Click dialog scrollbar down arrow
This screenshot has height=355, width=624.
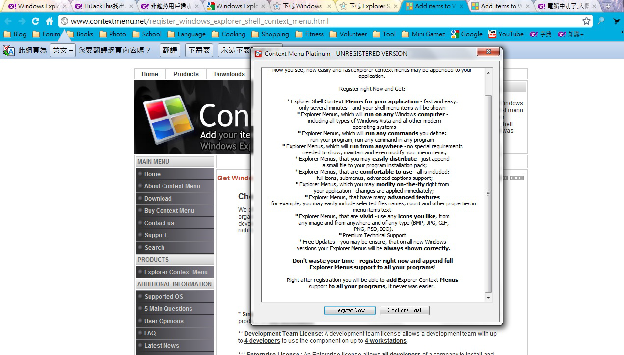[488, 298]
